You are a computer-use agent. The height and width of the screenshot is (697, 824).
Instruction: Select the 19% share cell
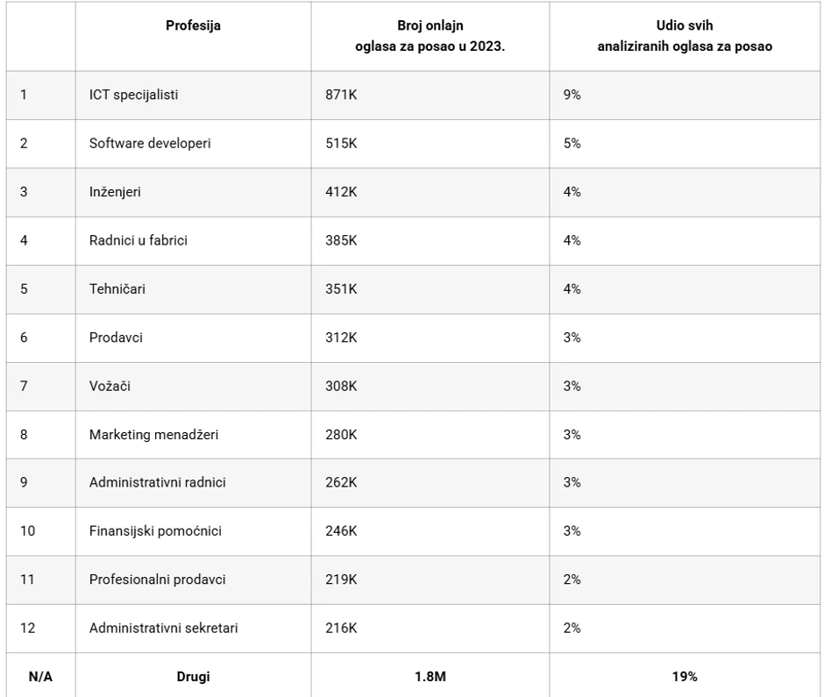point(684,676)
